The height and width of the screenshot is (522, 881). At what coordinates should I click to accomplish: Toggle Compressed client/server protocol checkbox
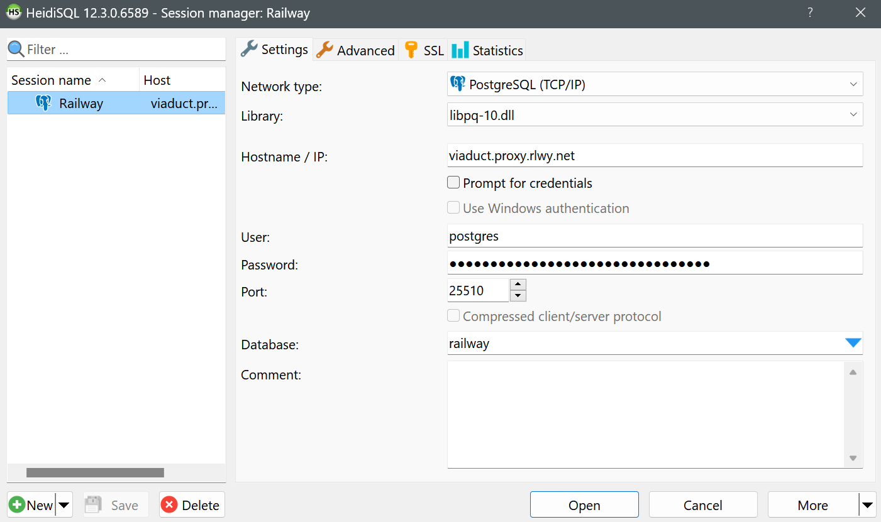tap(453, 316)
